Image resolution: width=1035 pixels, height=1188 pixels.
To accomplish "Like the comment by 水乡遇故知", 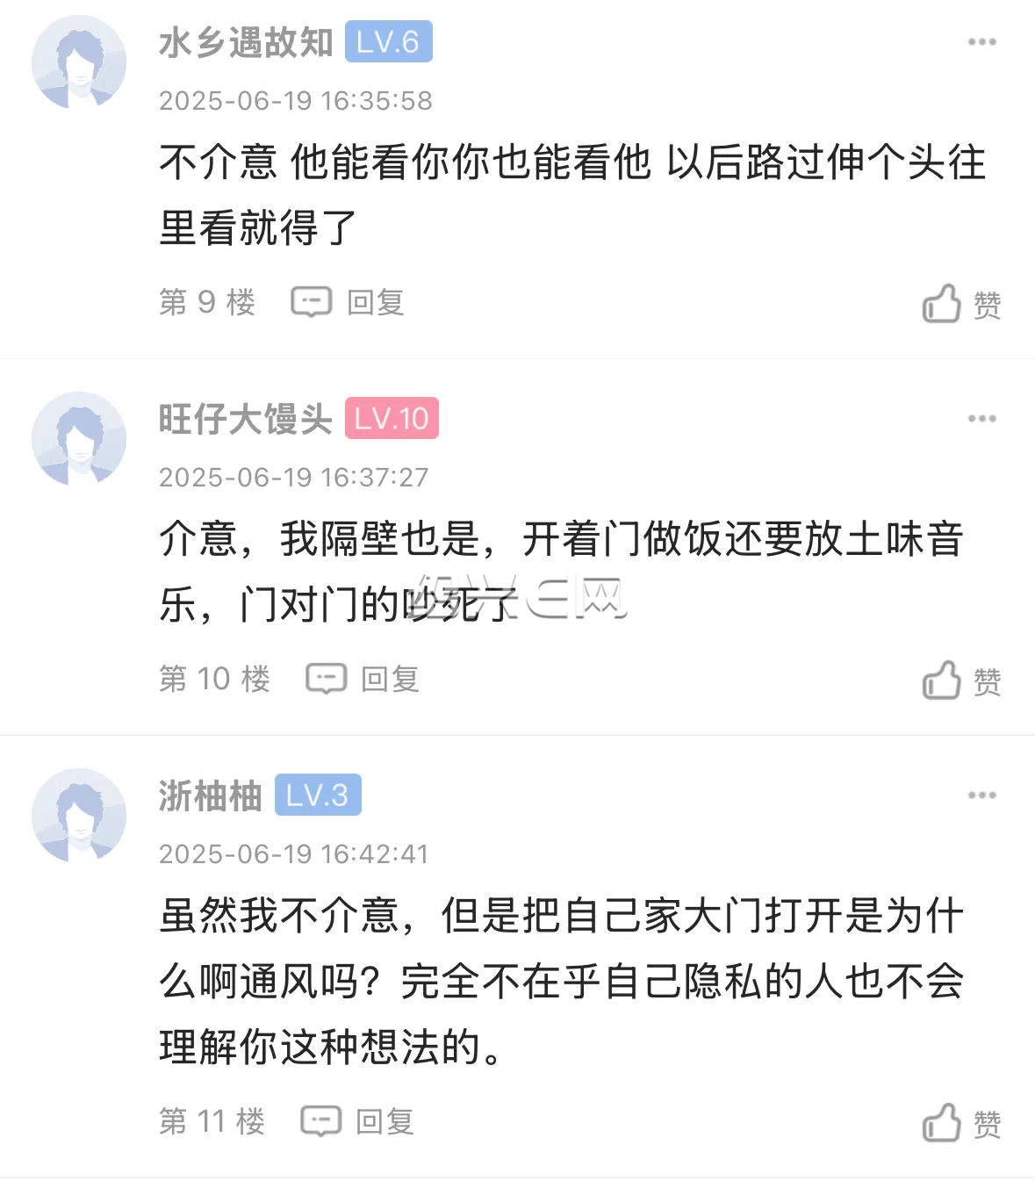I will point(960,304).
